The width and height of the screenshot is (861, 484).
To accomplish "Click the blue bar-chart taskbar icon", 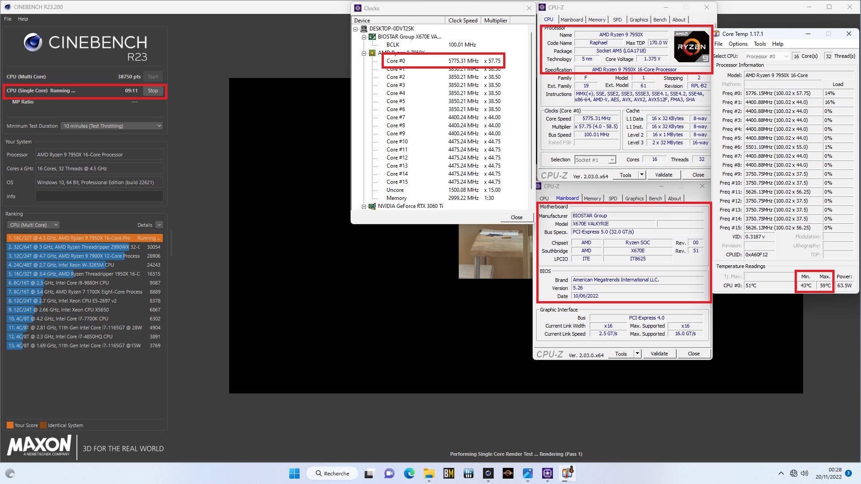I will pos(469,473).
